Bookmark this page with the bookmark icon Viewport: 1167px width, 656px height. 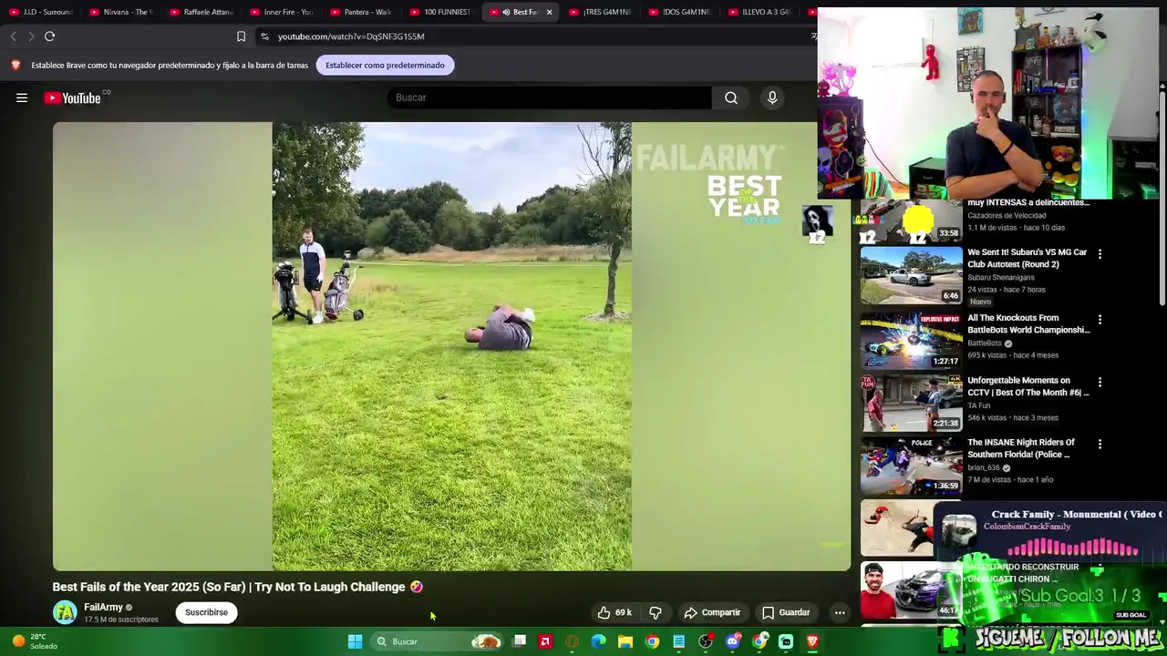[x=241, y=36]
